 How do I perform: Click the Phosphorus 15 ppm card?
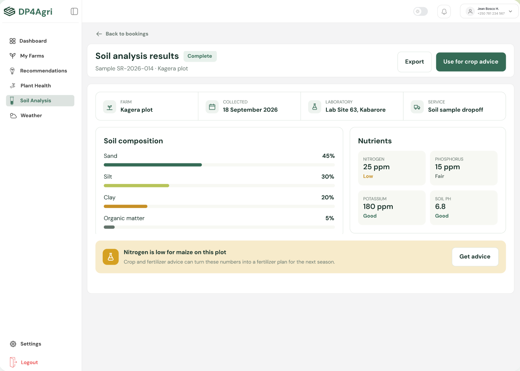[463, 168]
